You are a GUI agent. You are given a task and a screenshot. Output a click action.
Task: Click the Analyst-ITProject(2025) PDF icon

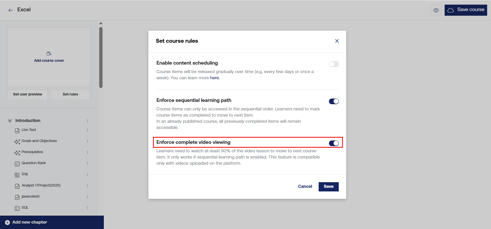click(x=17, y=186)
